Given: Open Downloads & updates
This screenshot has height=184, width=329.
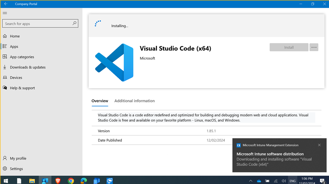Looking at the screenshot, I should 28,67.
